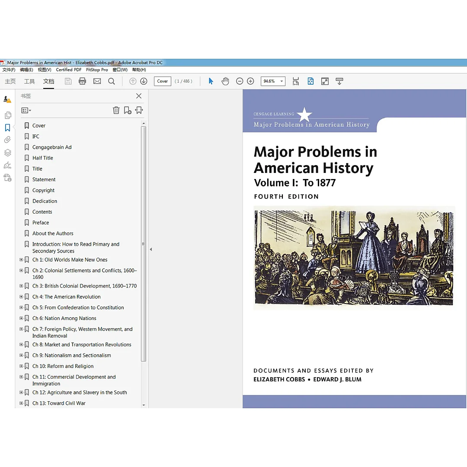The width and height of the screenshot is (467, 467).
Task: Send file by email envelope icon
Action: click(97, 81)
